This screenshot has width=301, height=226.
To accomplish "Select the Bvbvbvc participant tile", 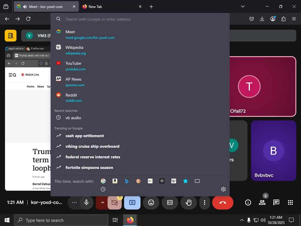I will 274,151.
